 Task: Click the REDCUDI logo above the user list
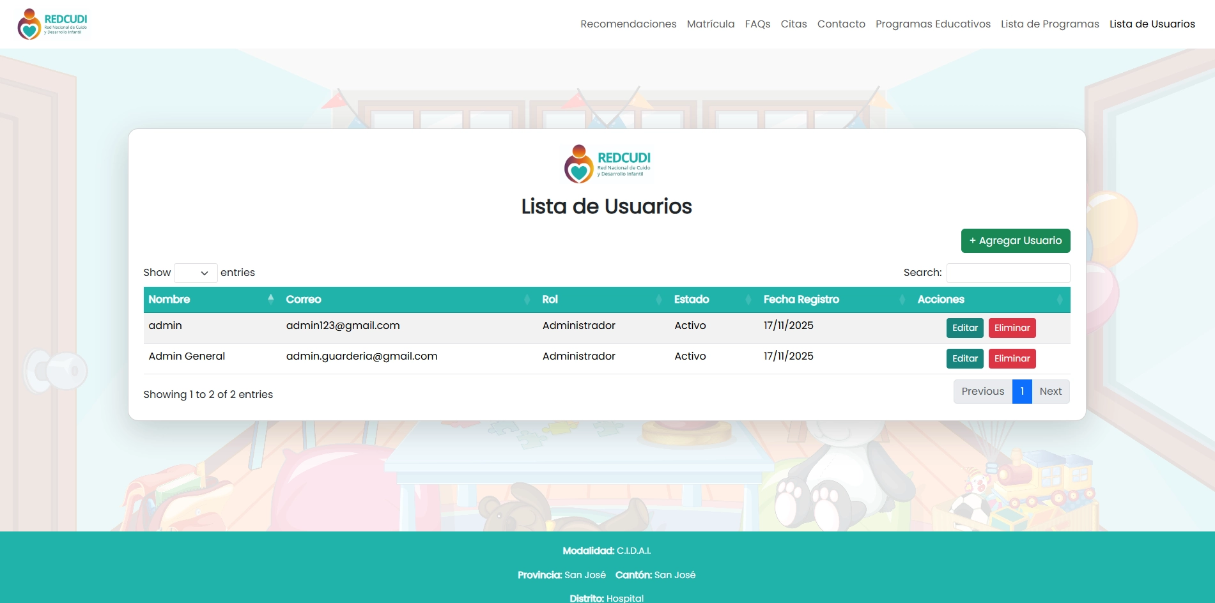point(606,164)
